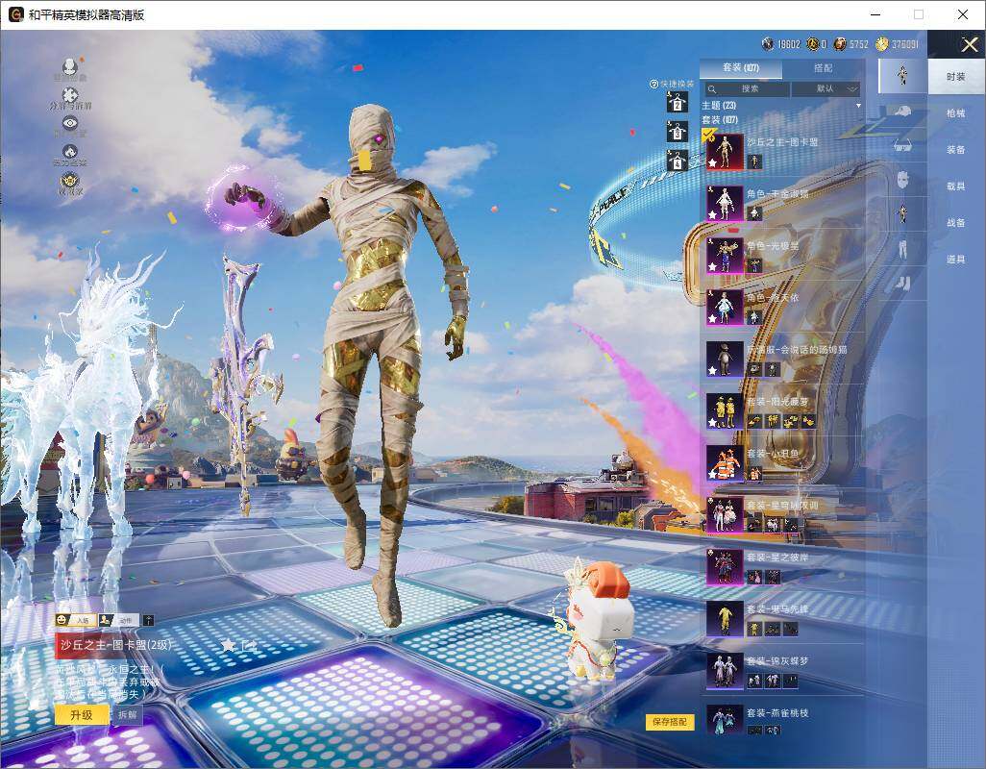Click the 套装 (107) section header
The height and width of the screenshot is (769, 986).
[x=720, y=119]
